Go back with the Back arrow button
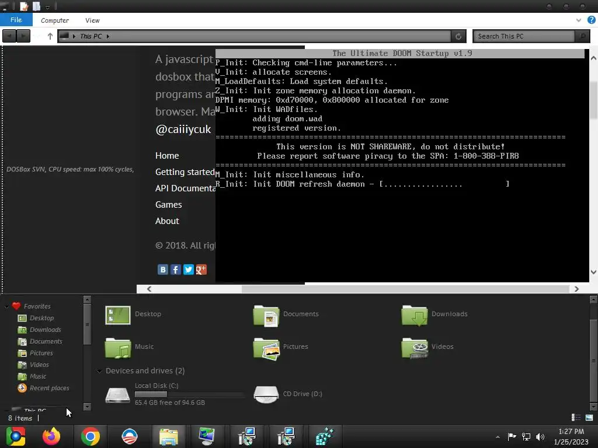Viewport: 598px width, 448px height. coord(9,36)
